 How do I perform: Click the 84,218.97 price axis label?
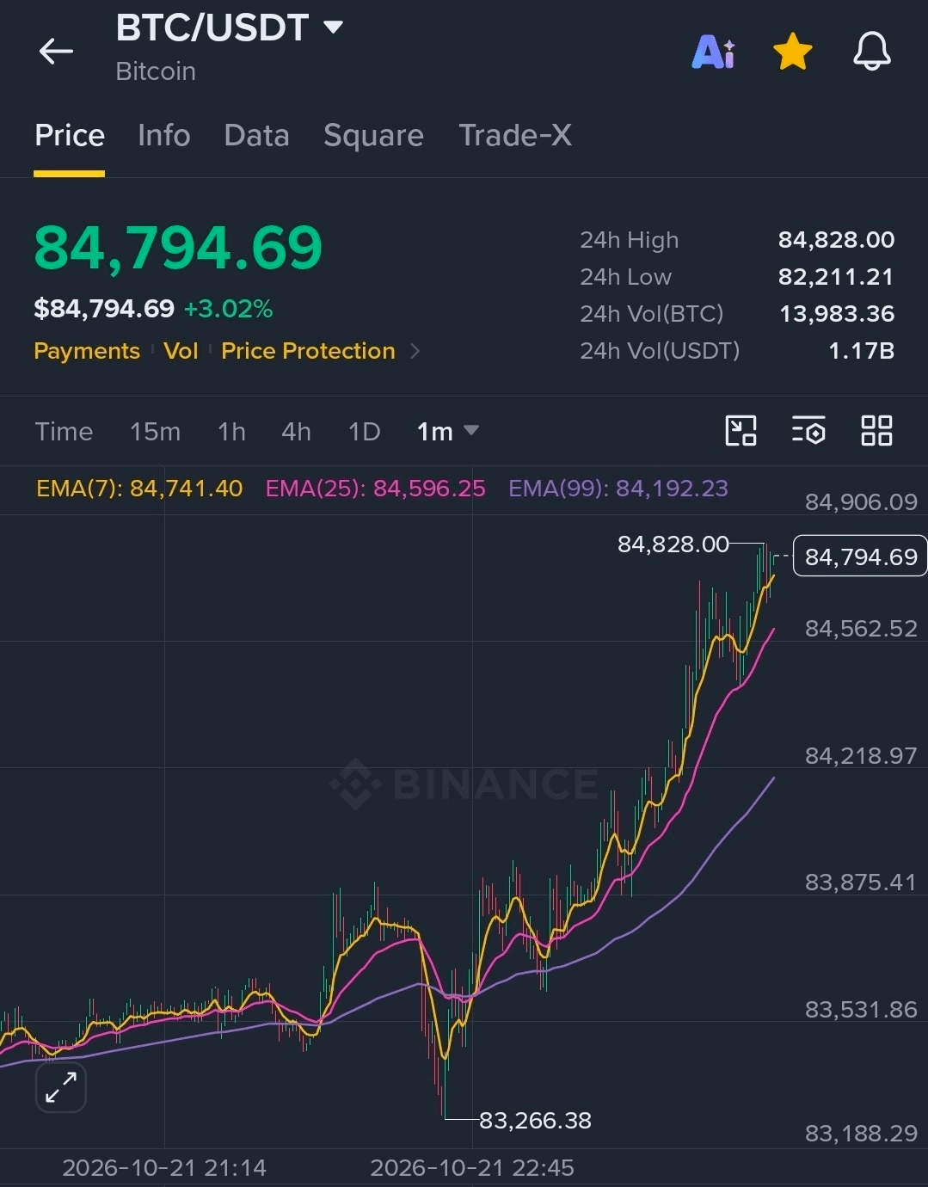[x=861, y=756]
